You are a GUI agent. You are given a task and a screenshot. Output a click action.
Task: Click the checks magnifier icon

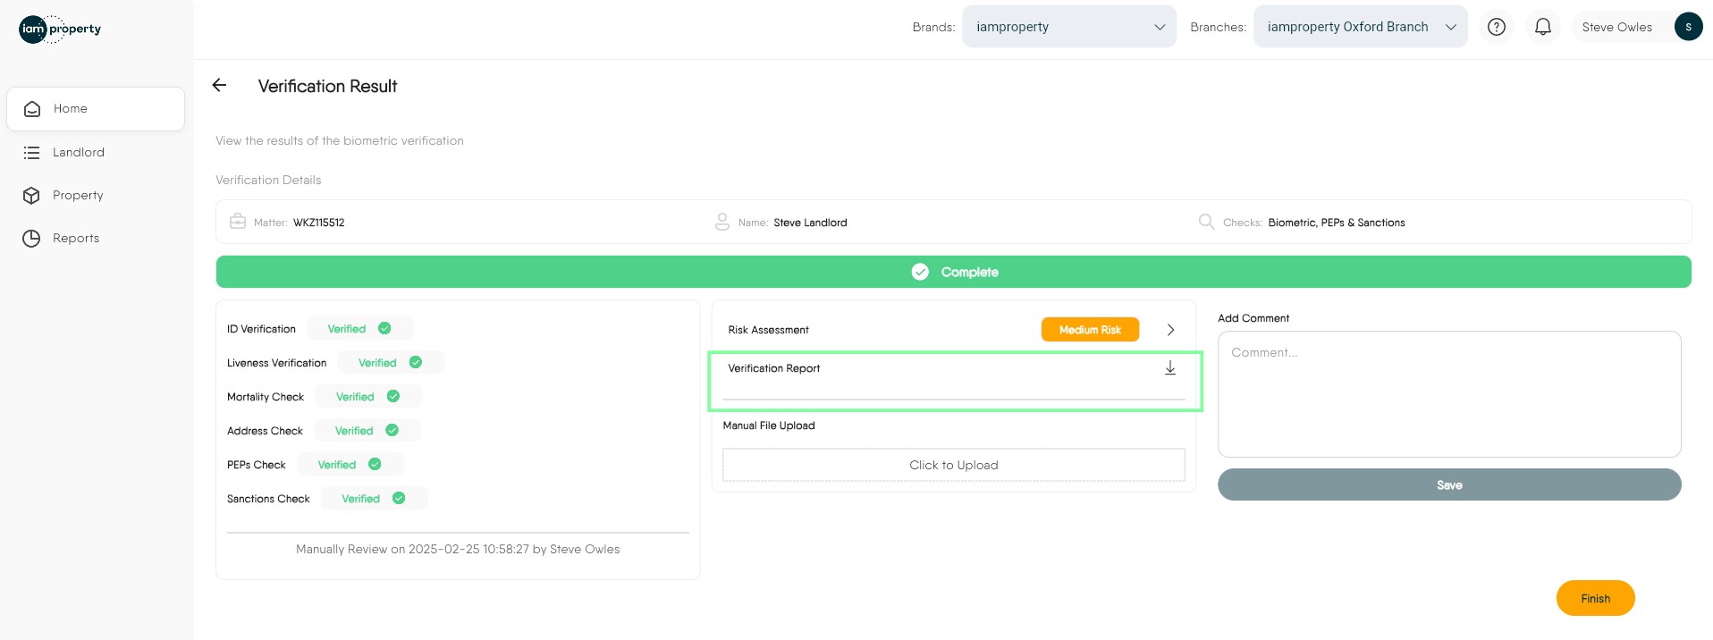pos(1206,222)
